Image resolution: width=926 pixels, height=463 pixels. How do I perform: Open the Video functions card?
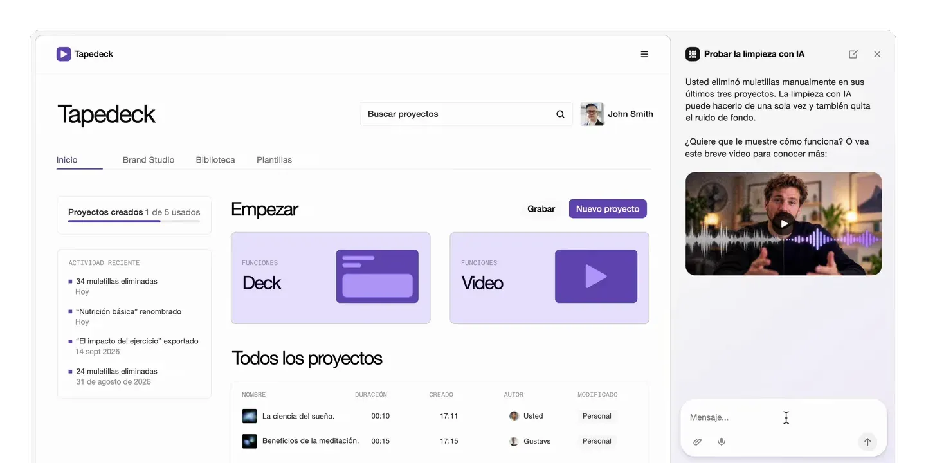(x=550, y=278)
